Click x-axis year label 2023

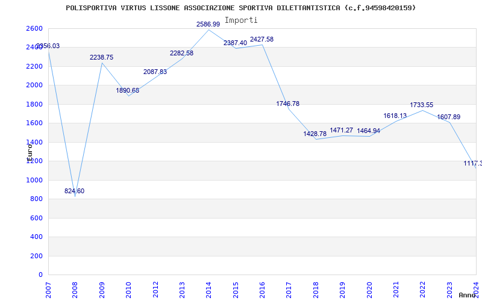[449, 290]
